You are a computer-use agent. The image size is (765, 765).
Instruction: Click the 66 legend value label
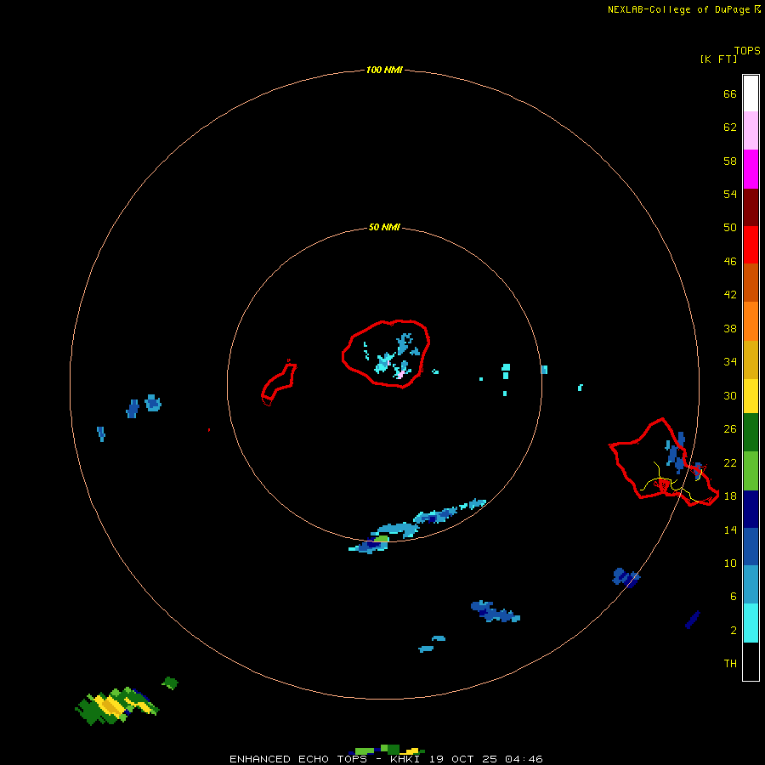coord(730,93)
